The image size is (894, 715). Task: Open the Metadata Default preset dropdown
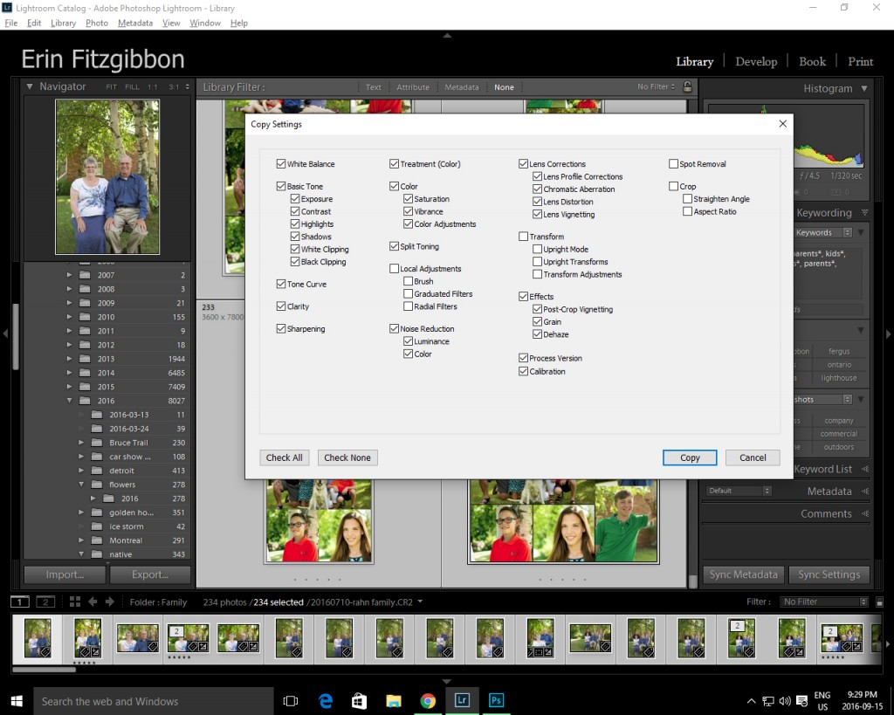[x=739, y=491]
